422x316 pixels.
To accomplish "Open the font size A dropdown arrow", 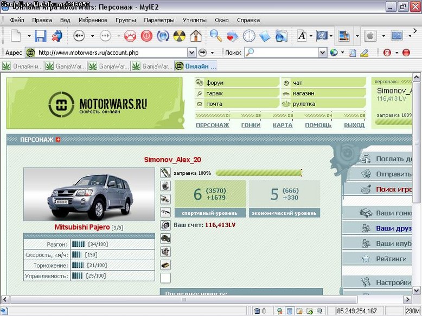I will [311, 36].
